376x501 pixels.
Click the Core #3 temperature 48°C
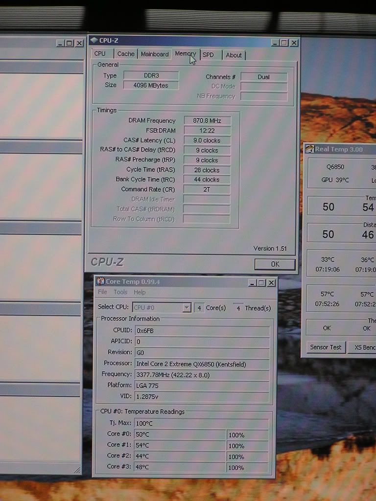point(180,467)
